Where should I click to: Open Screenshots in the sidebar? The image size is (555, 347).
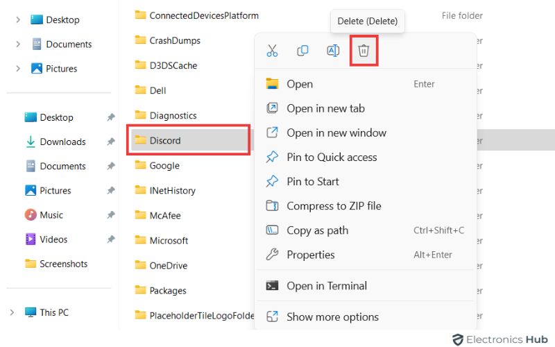[63, 264]
